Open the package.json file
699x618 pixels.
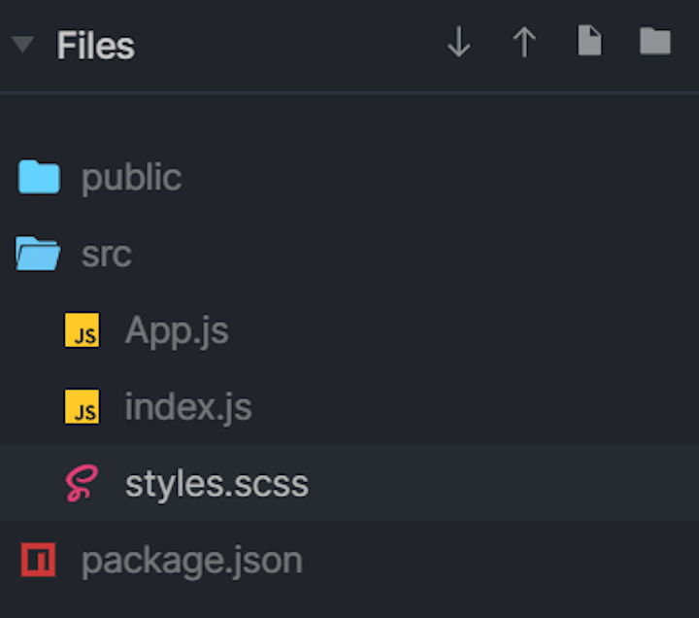tap(191, 561)
